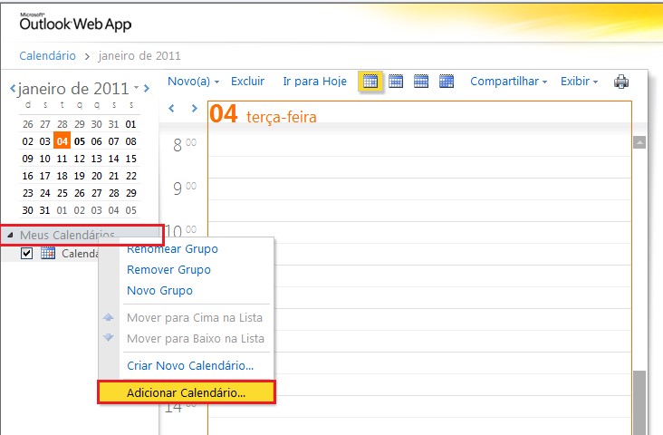Select Novo Grupo in context menu
This screenshot has height=435, width=663.
pyautogui.click(x=159, y=291)
